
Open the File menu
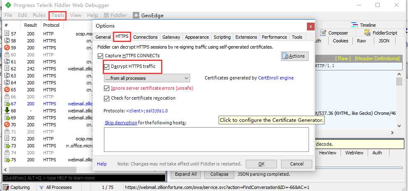(8, 15)
